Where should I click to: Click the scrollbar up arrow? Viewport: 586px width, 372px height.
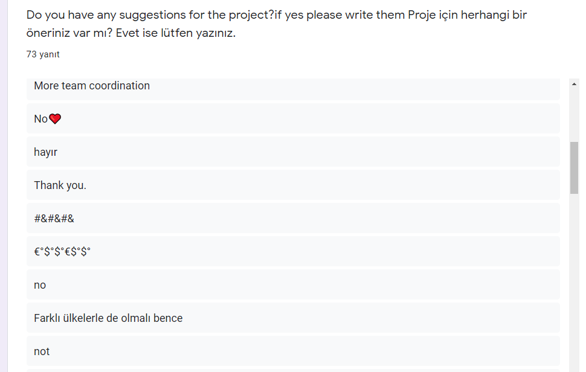(x=574, y=83)
